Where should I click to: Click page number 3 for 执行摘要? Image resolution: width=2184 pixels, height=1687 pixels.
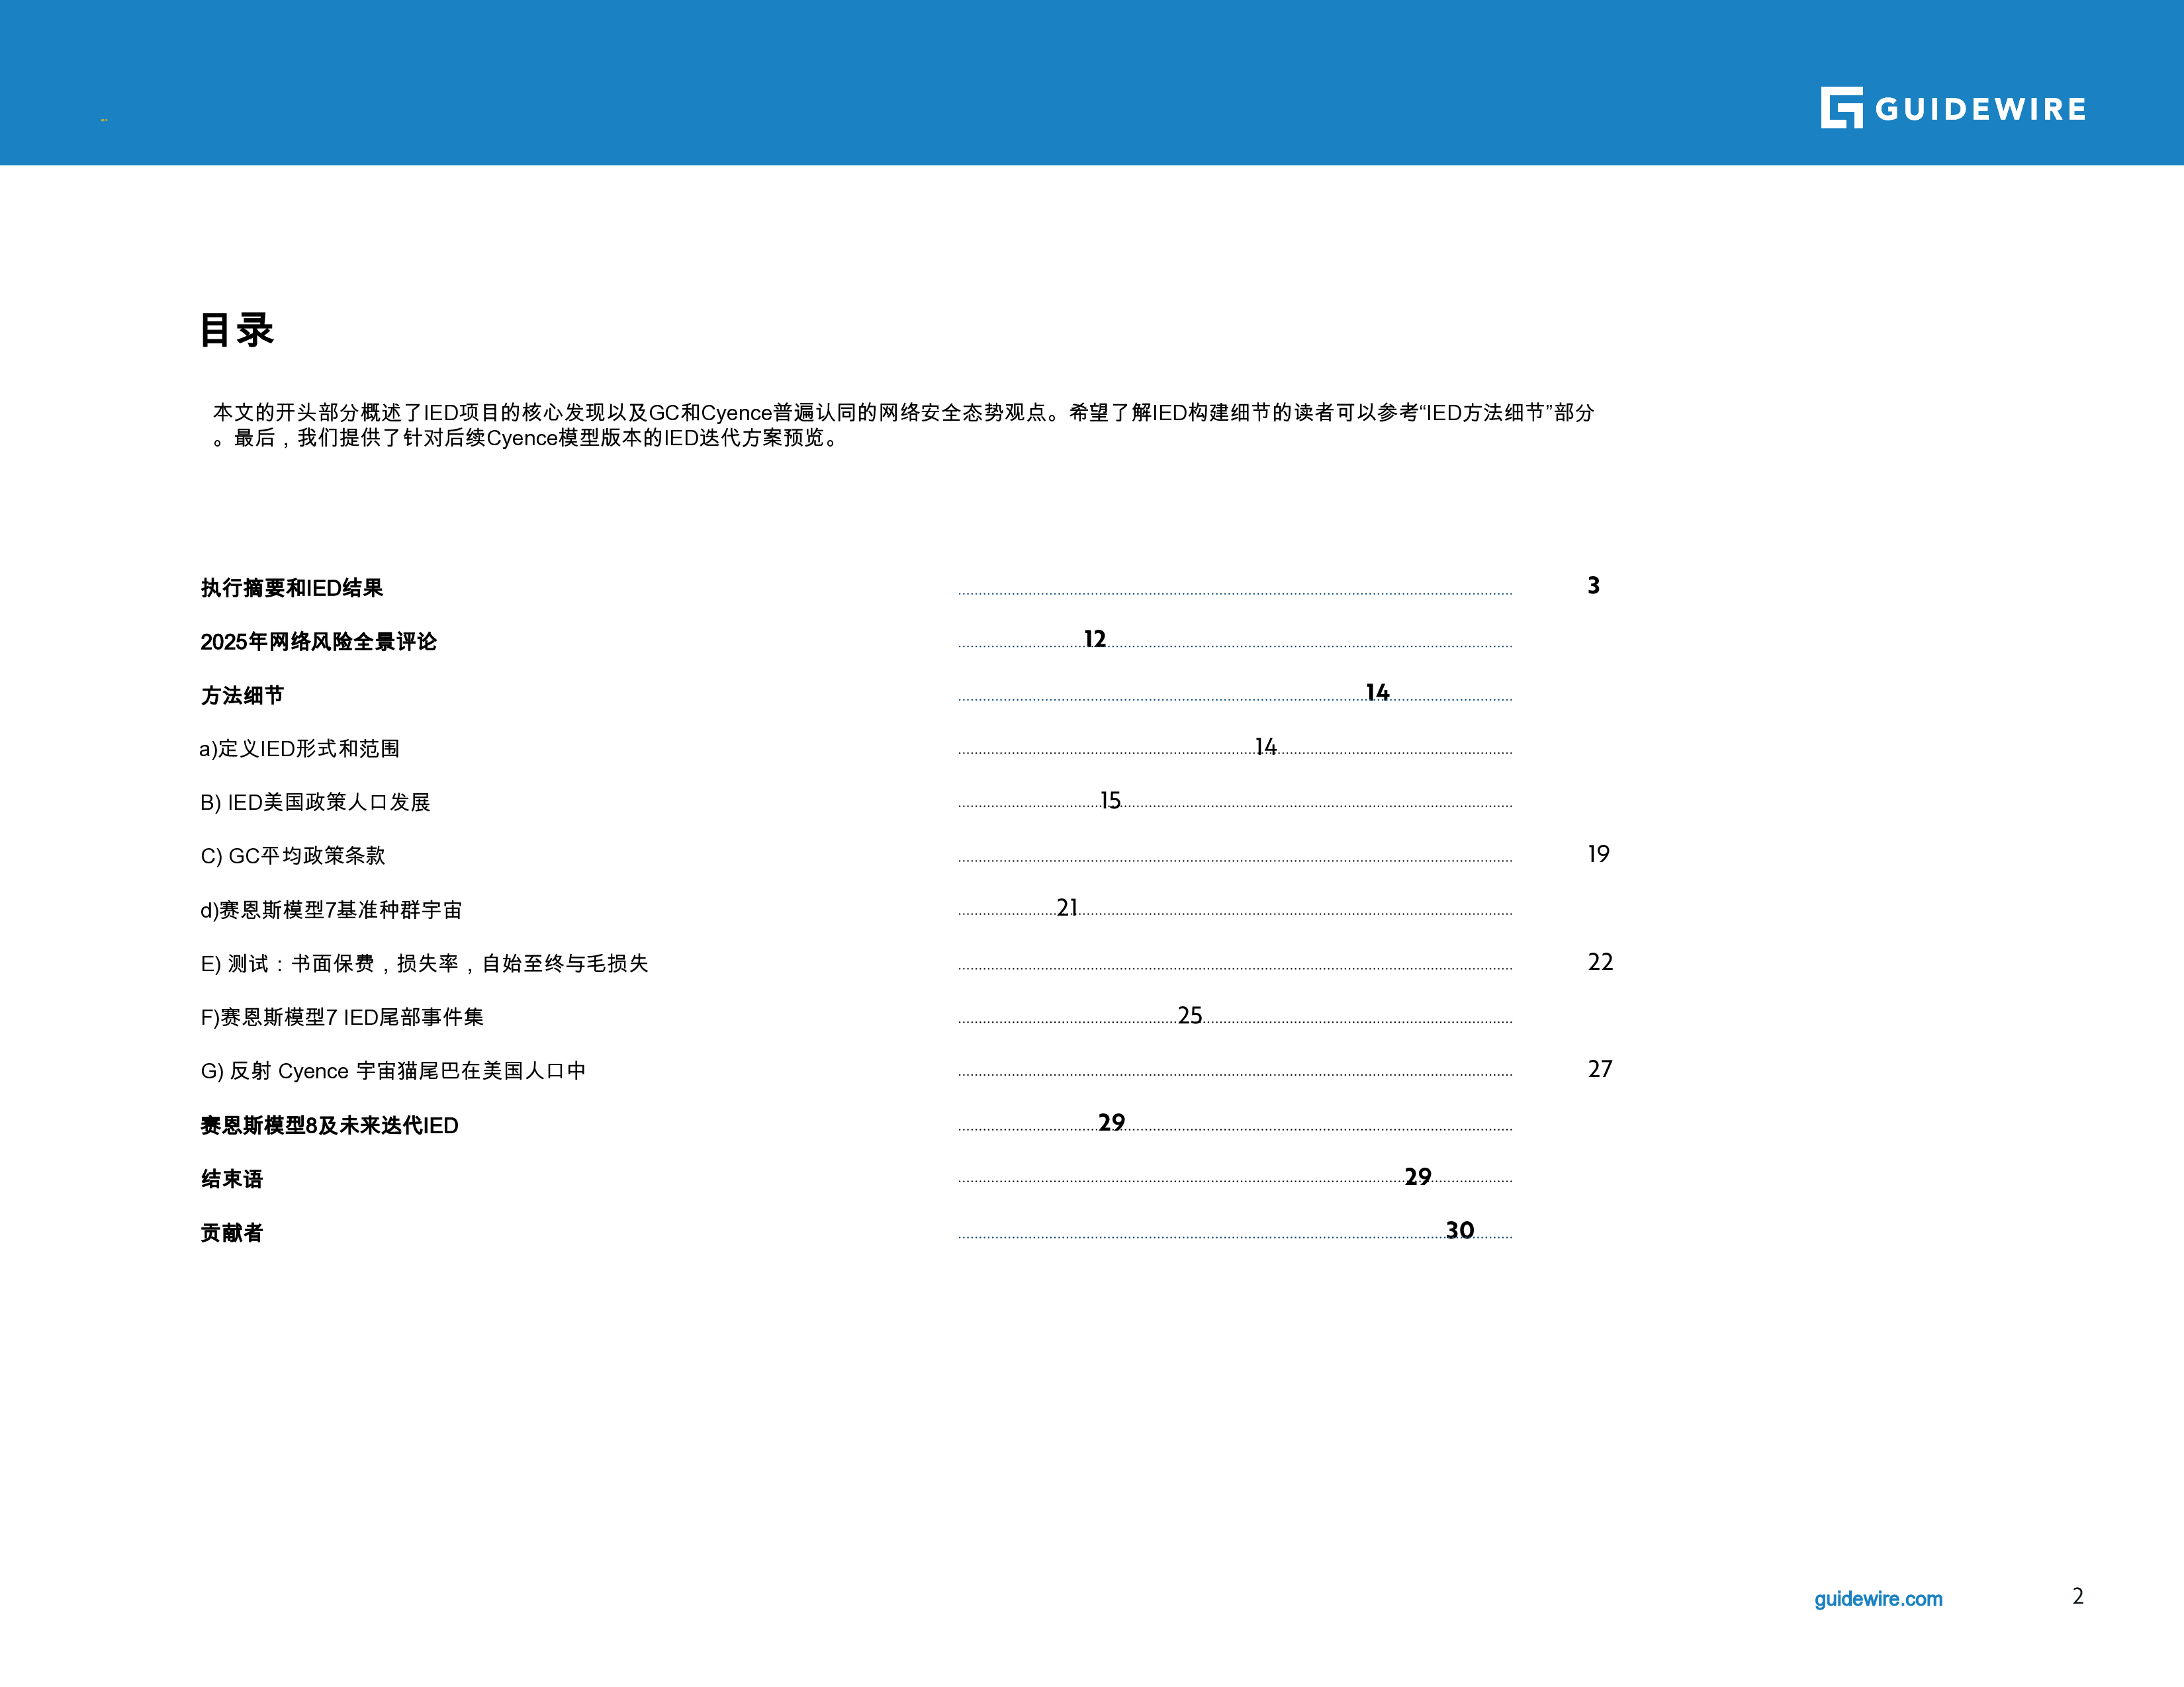tap(1594, 585)
